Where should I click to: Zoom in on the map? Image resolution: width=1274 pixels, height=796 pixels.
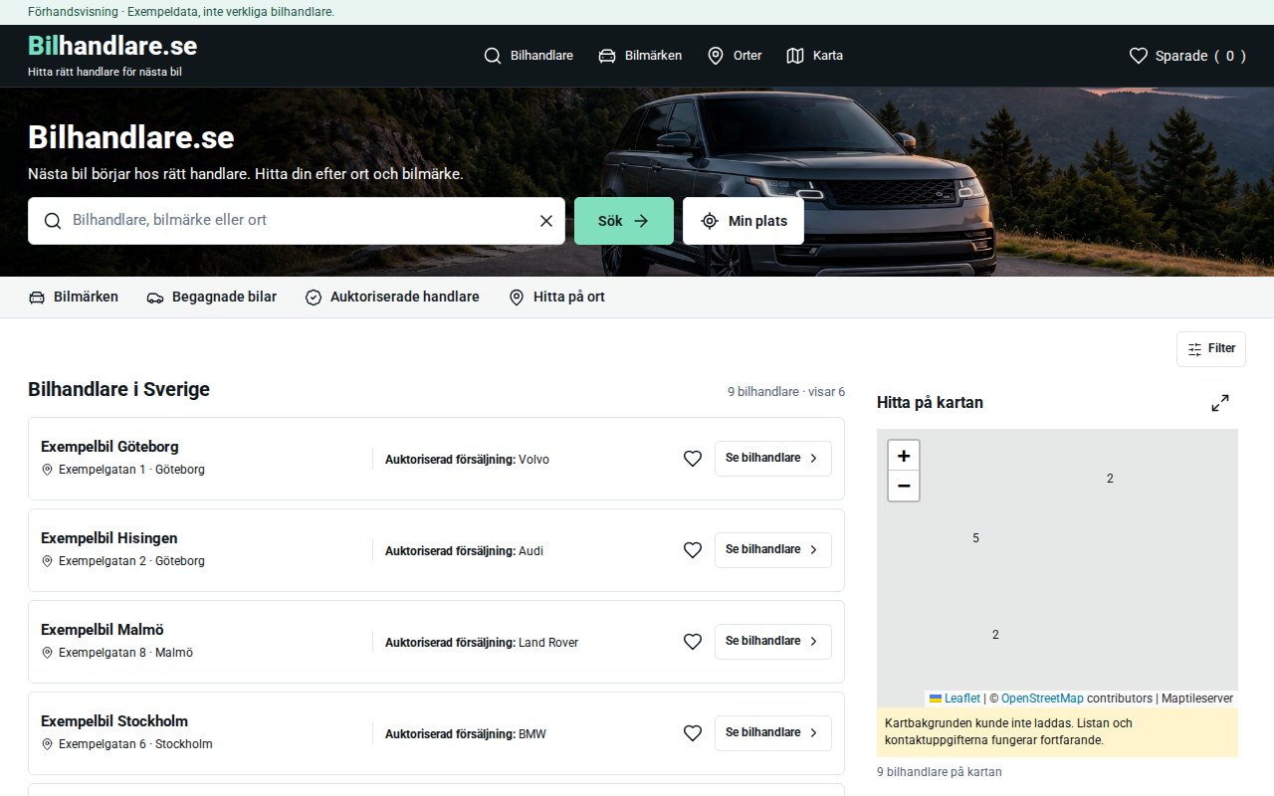904,456
